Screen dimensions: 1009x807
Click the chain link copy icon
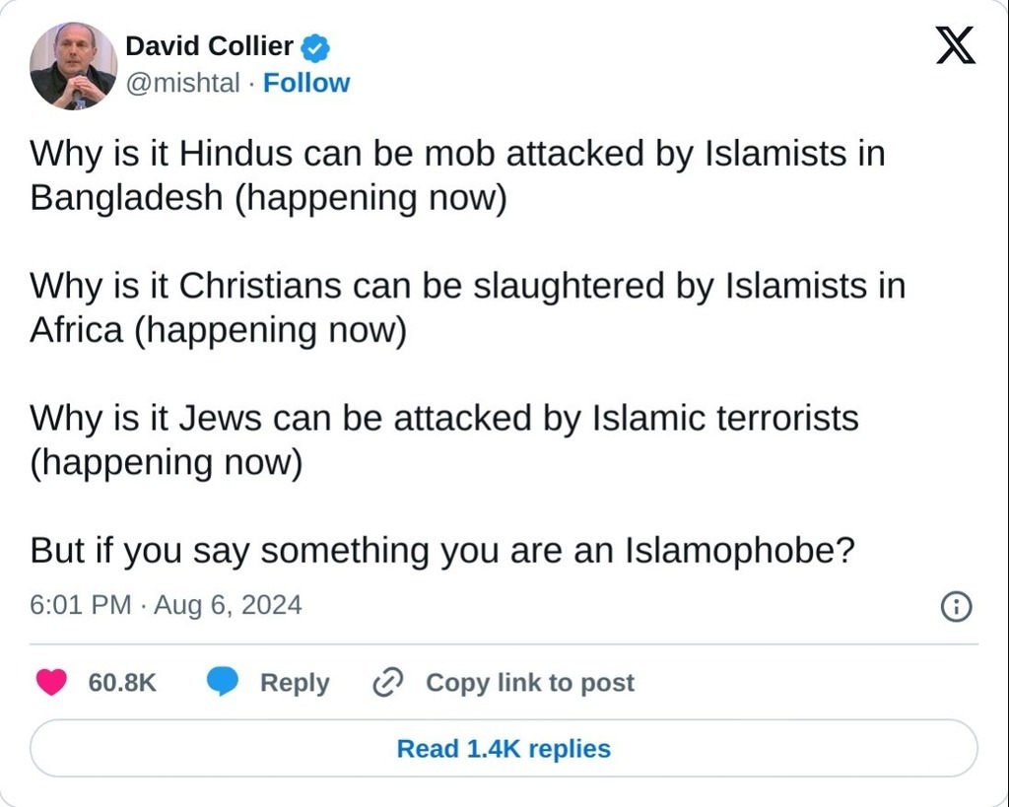click(x=388, y=682)
